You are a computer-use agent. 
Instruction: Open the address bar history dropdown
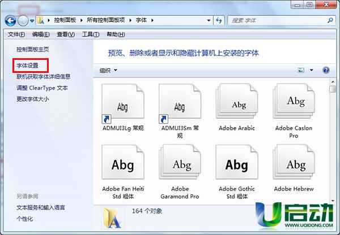(209, 20)
